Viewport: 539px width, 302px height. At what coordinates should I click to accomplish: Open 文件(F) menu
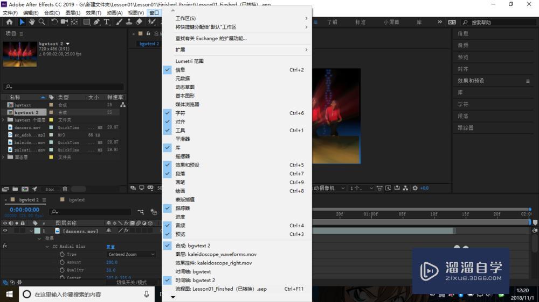(10, 13)
